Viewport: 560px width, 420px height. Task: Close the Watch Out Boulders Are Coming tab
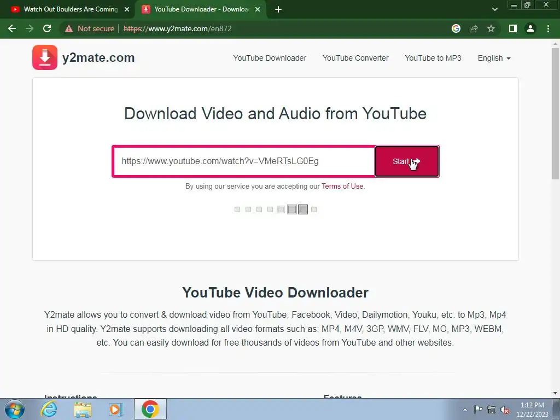[x=127, y=9]
